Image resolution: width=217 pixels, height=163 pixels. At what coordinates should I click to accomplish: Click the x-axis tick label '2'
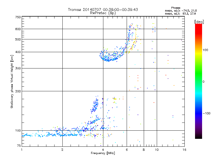[62, 150]
